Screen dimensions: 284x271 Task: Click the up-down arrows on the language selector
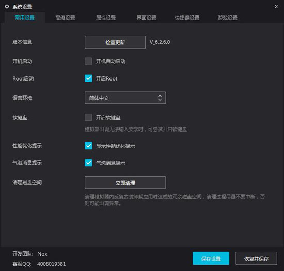(160, 98)
